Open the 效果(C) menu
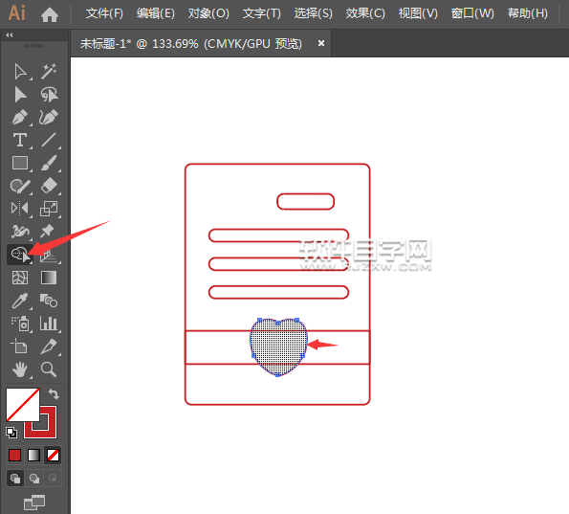 (365, 13)
